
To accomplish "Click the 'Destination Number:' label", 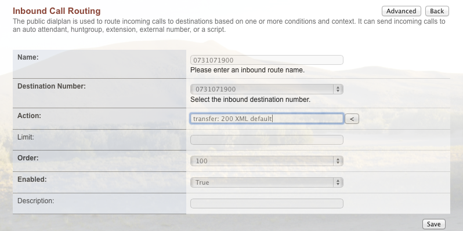I will 52,86.
